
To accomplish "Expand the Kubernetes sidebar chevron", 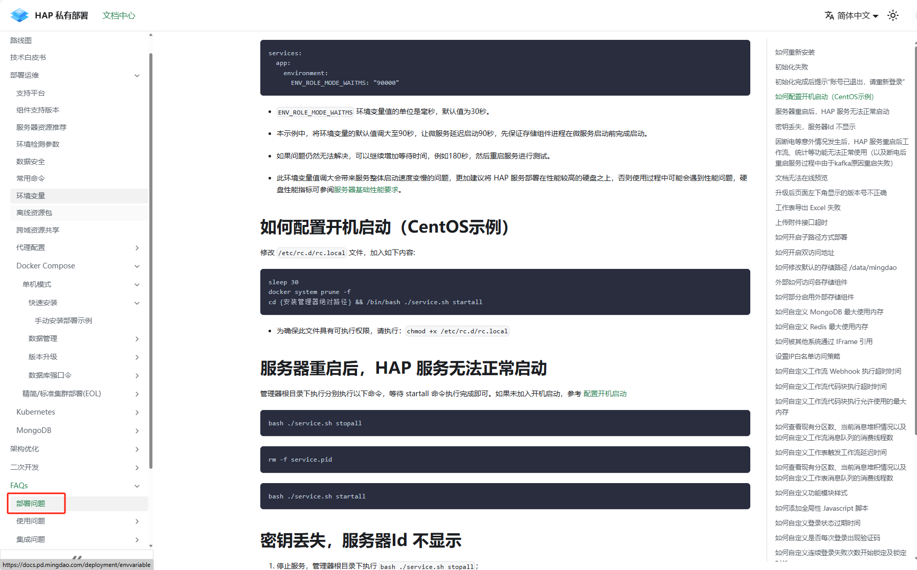I will pos(137,413).
